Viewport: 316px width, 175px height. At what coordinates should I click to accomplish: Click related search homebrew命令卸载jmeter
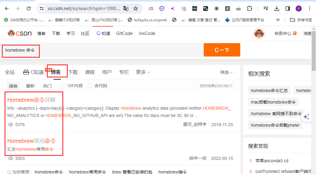(275, 125)
